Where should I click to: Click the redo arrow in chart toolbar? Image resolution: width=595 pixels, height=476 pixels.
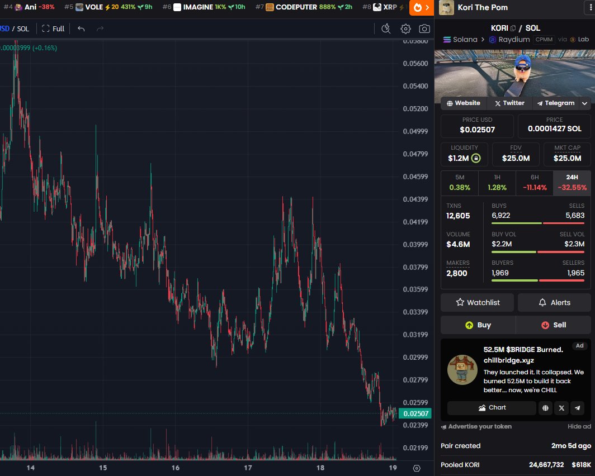tap(100, 29)
